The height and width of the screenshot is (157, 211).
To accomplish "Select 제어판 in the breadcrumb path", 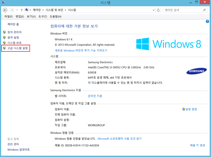I will 37,10.
